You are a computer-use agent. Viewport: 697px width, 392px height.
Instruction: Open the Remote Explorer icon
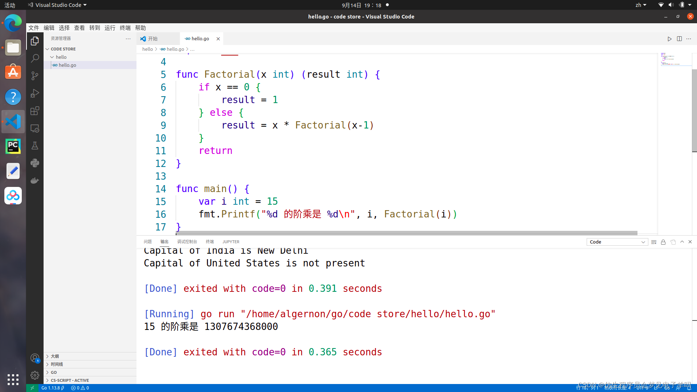coord(35,128)
